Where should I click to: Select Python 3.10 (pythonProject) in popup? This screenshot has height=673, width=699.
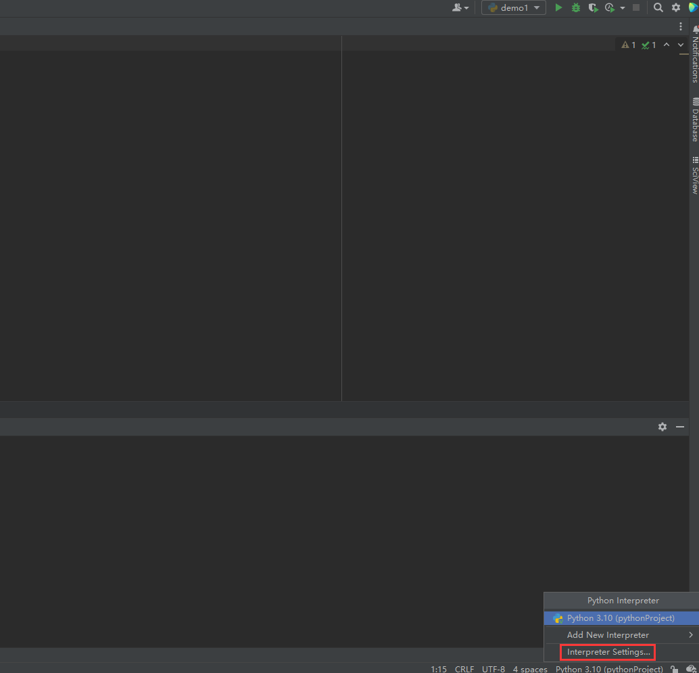point(620,618)
